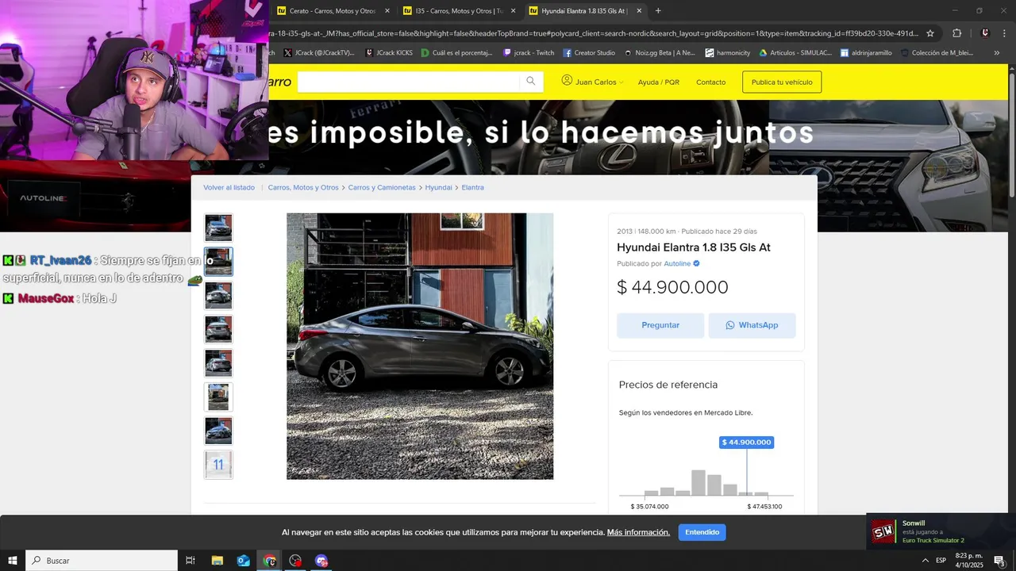Close the Hyundai Elantra tab
Image resolution: width=1016 pixels, height=571 pixels.
(x=638, y=11)
